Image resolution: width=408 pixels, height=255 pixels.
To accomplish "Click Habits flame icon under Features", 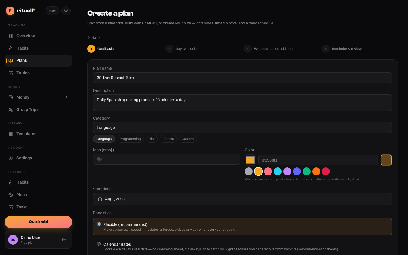I will pos(11,182).
